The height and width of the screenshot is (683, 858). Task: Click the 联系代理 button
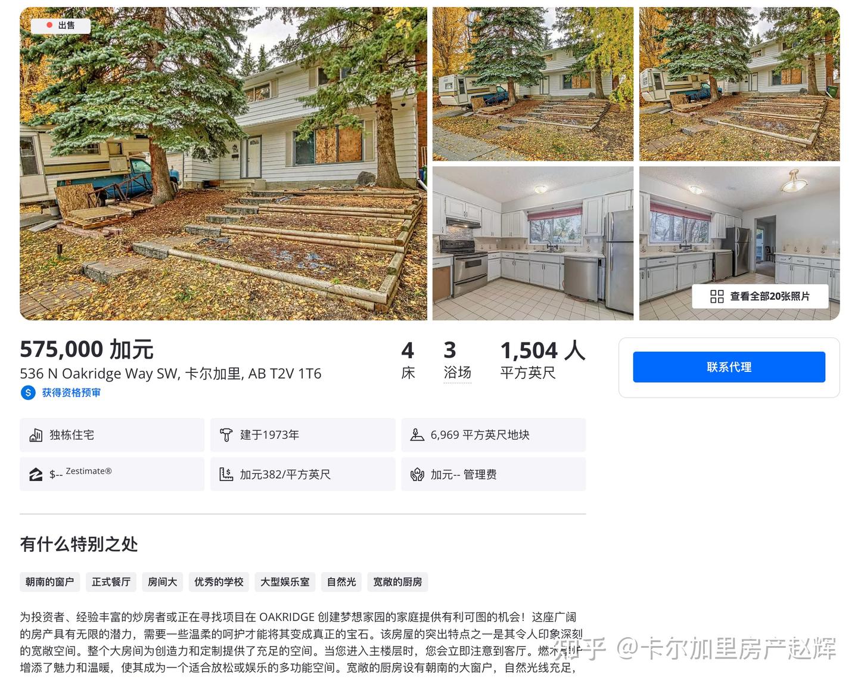[729, 367]
